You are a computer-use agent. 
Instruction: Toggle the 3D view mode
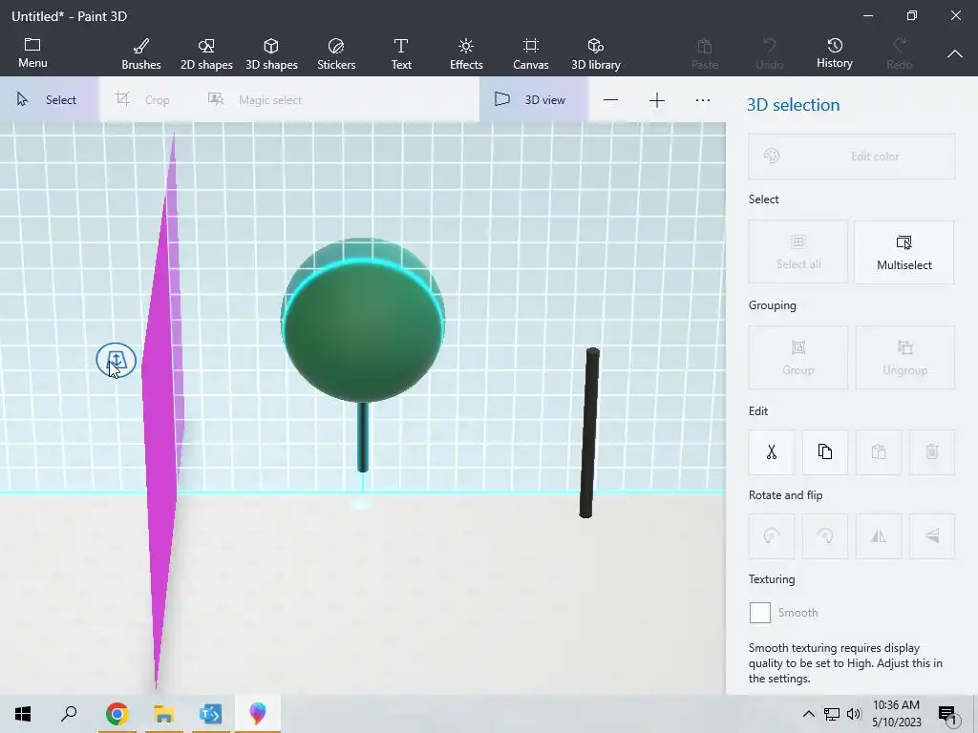click(533, 99)
